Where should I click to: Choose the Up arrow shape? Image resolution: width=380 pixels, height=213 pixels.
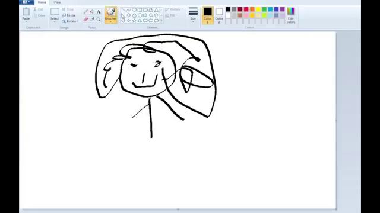tap(157, 15)
